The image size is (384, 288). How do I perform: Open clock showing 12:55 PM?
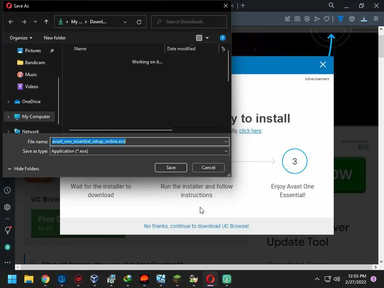click(355, 279)
